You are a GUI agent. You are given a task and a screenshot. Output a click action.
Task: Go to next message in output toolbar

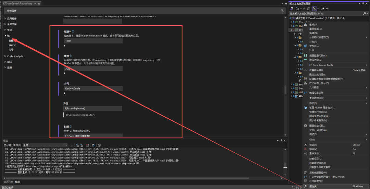(x=82, y=145)
